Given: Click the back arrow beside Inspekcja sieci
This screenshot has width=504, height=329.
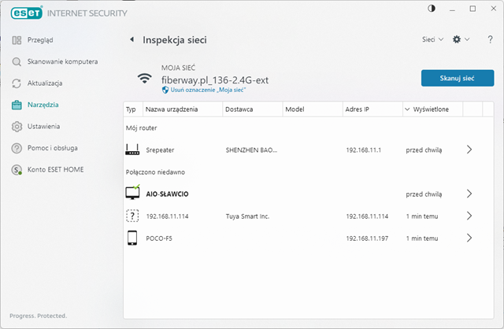Looking at the screenshot, I should click(132, 39).
